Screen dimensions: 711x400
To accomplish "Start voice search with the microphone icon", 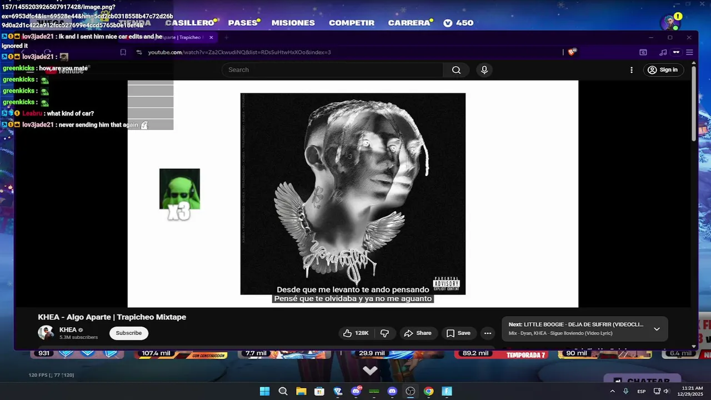I will coord(484,70).
